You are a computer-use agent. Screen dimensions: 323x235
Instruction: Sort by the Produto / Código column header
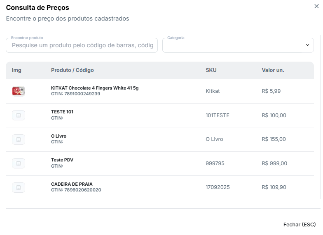tap(73, 70)
